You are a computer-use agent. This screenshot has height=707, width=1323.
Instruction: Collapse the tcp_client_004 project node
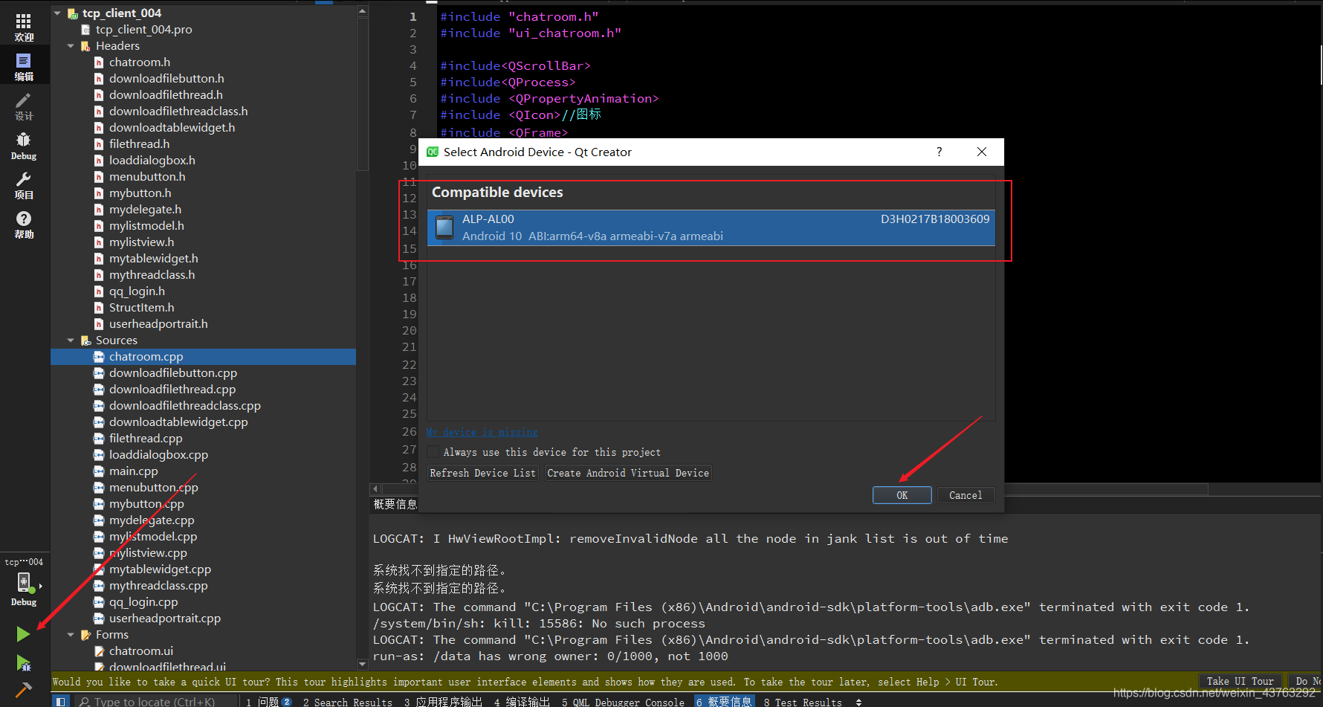(57, 13)
